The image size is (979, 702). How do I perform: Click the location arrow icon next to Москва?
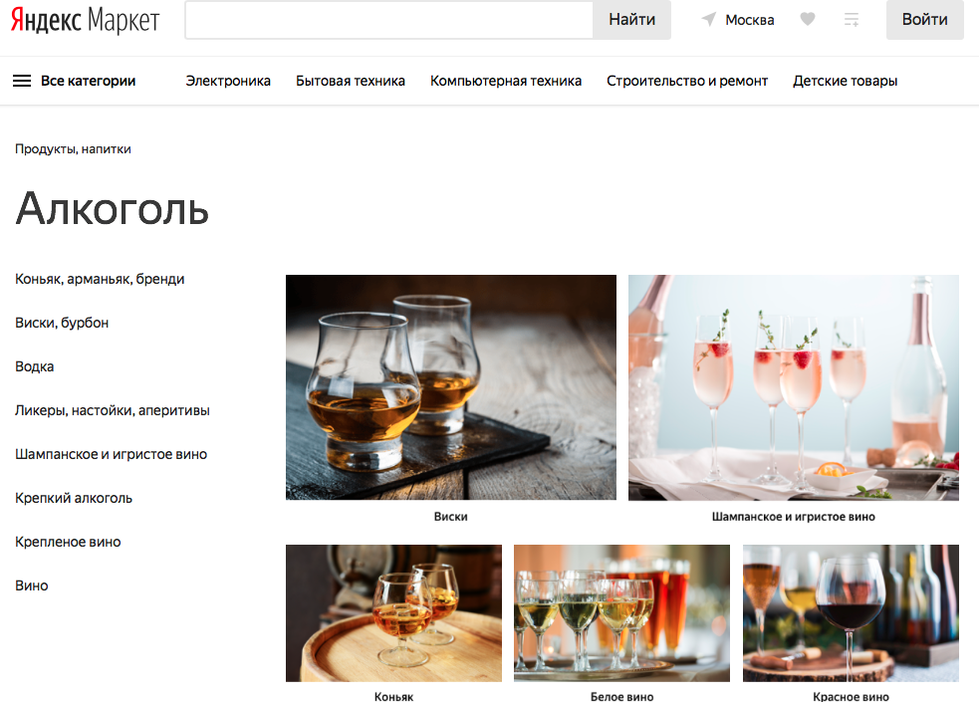(x=709, y=19)
